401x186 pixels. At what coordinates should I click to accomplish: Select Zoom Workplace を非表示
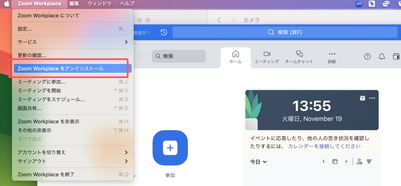click(x=73, y=122)
